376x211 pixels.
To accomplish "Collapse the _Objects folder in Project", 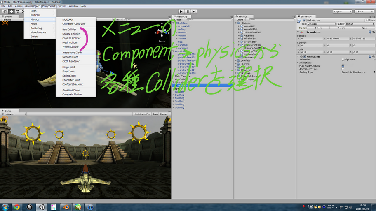I will tap(235, 23).
